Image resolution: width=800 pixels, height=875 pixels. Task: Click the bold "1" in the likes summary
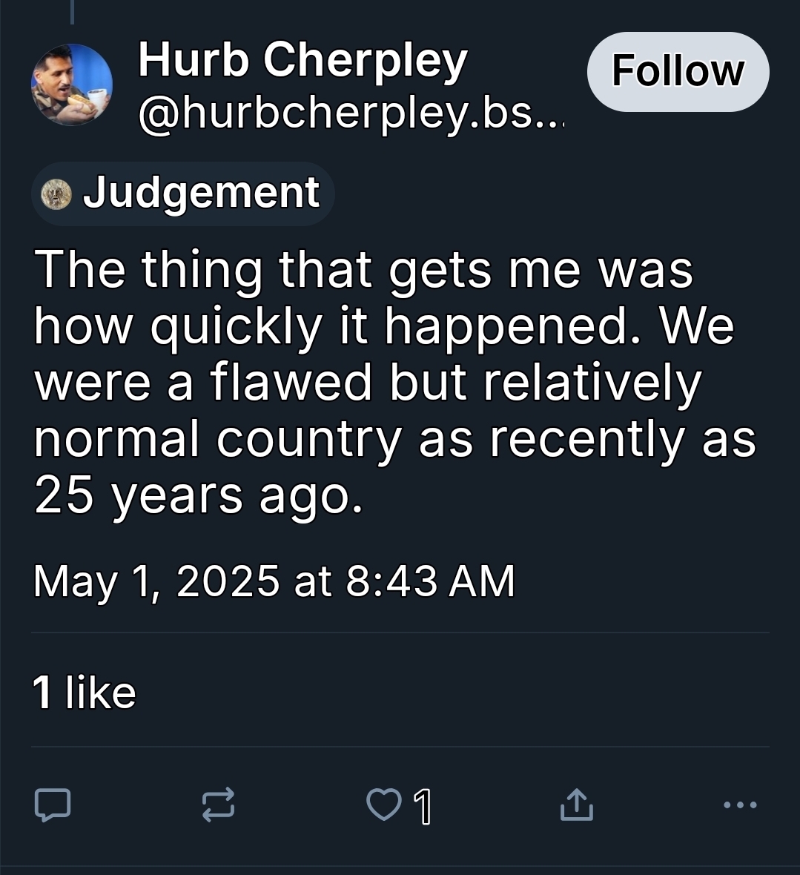pos(43,693)
